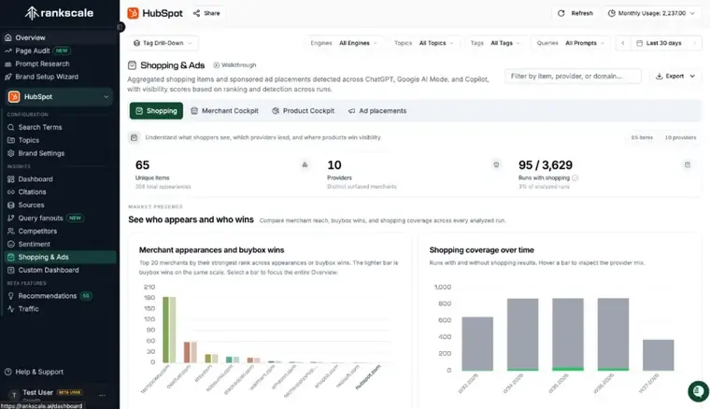Open the Export dropdown
This screenshot has width=710, height=409.
coord(675,76)
